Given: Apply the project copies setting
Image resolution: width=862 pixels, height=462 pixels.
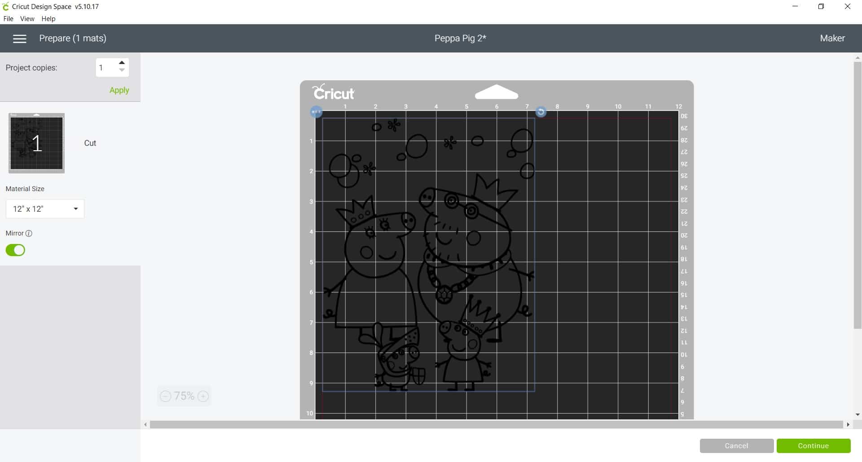Looking at the screenshot, I should (x=119, y=90).
